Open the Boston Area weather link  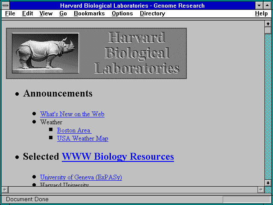pos(74,130)
